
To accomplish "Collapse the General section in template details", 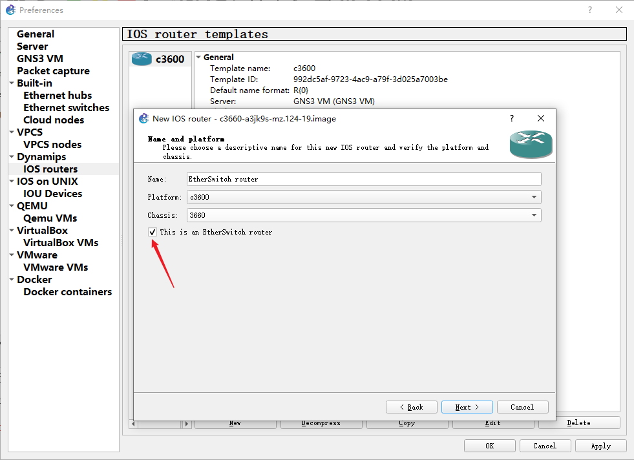I will [198, 57].
